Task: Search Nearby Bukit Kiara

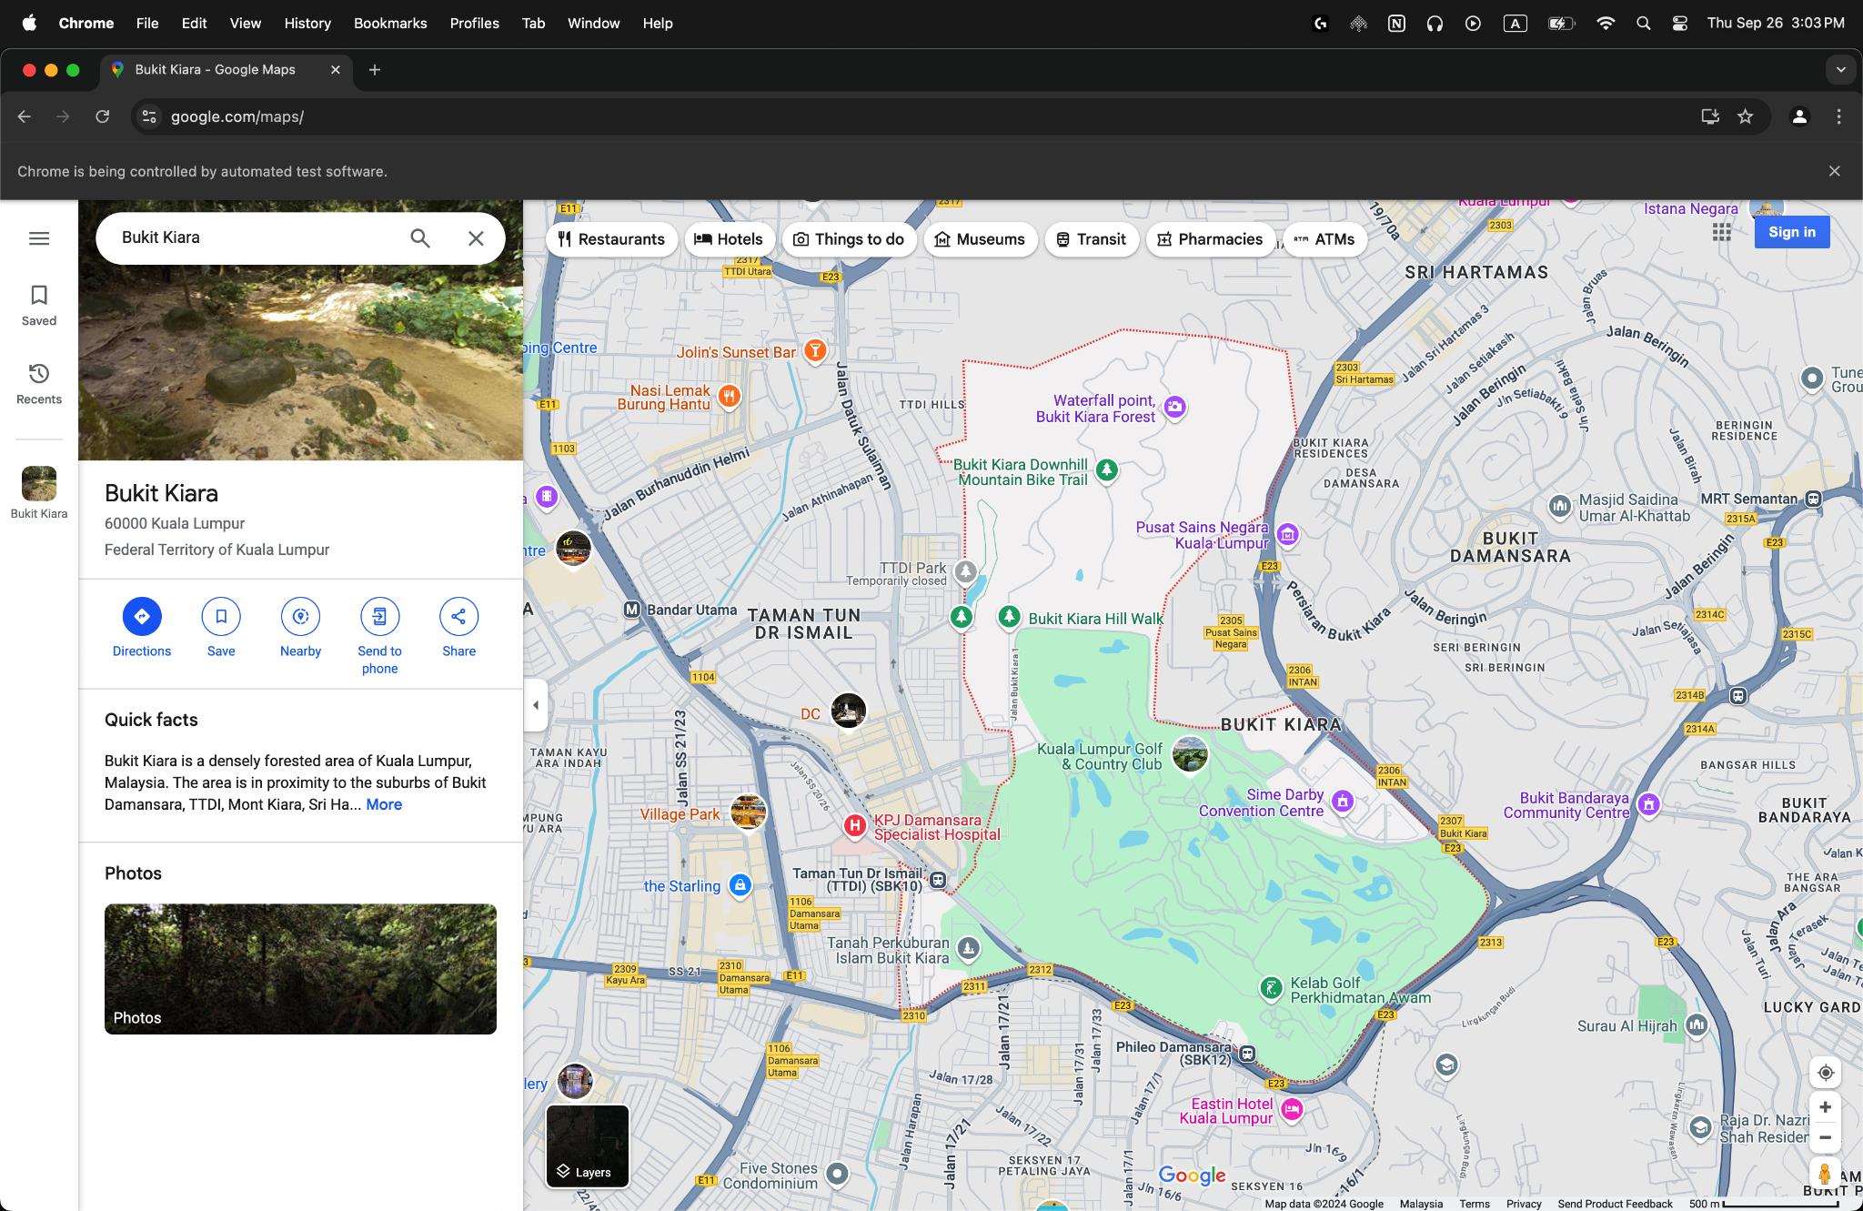Action: pos(300,628)
